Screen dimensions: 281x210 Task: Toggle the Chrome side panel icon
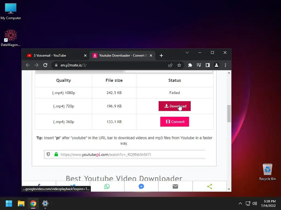208,65
